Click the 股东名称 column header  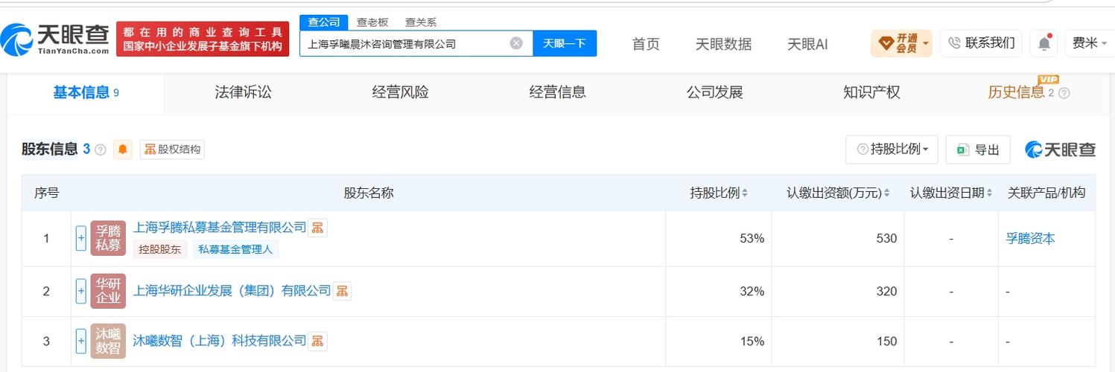tap(369, 193)
